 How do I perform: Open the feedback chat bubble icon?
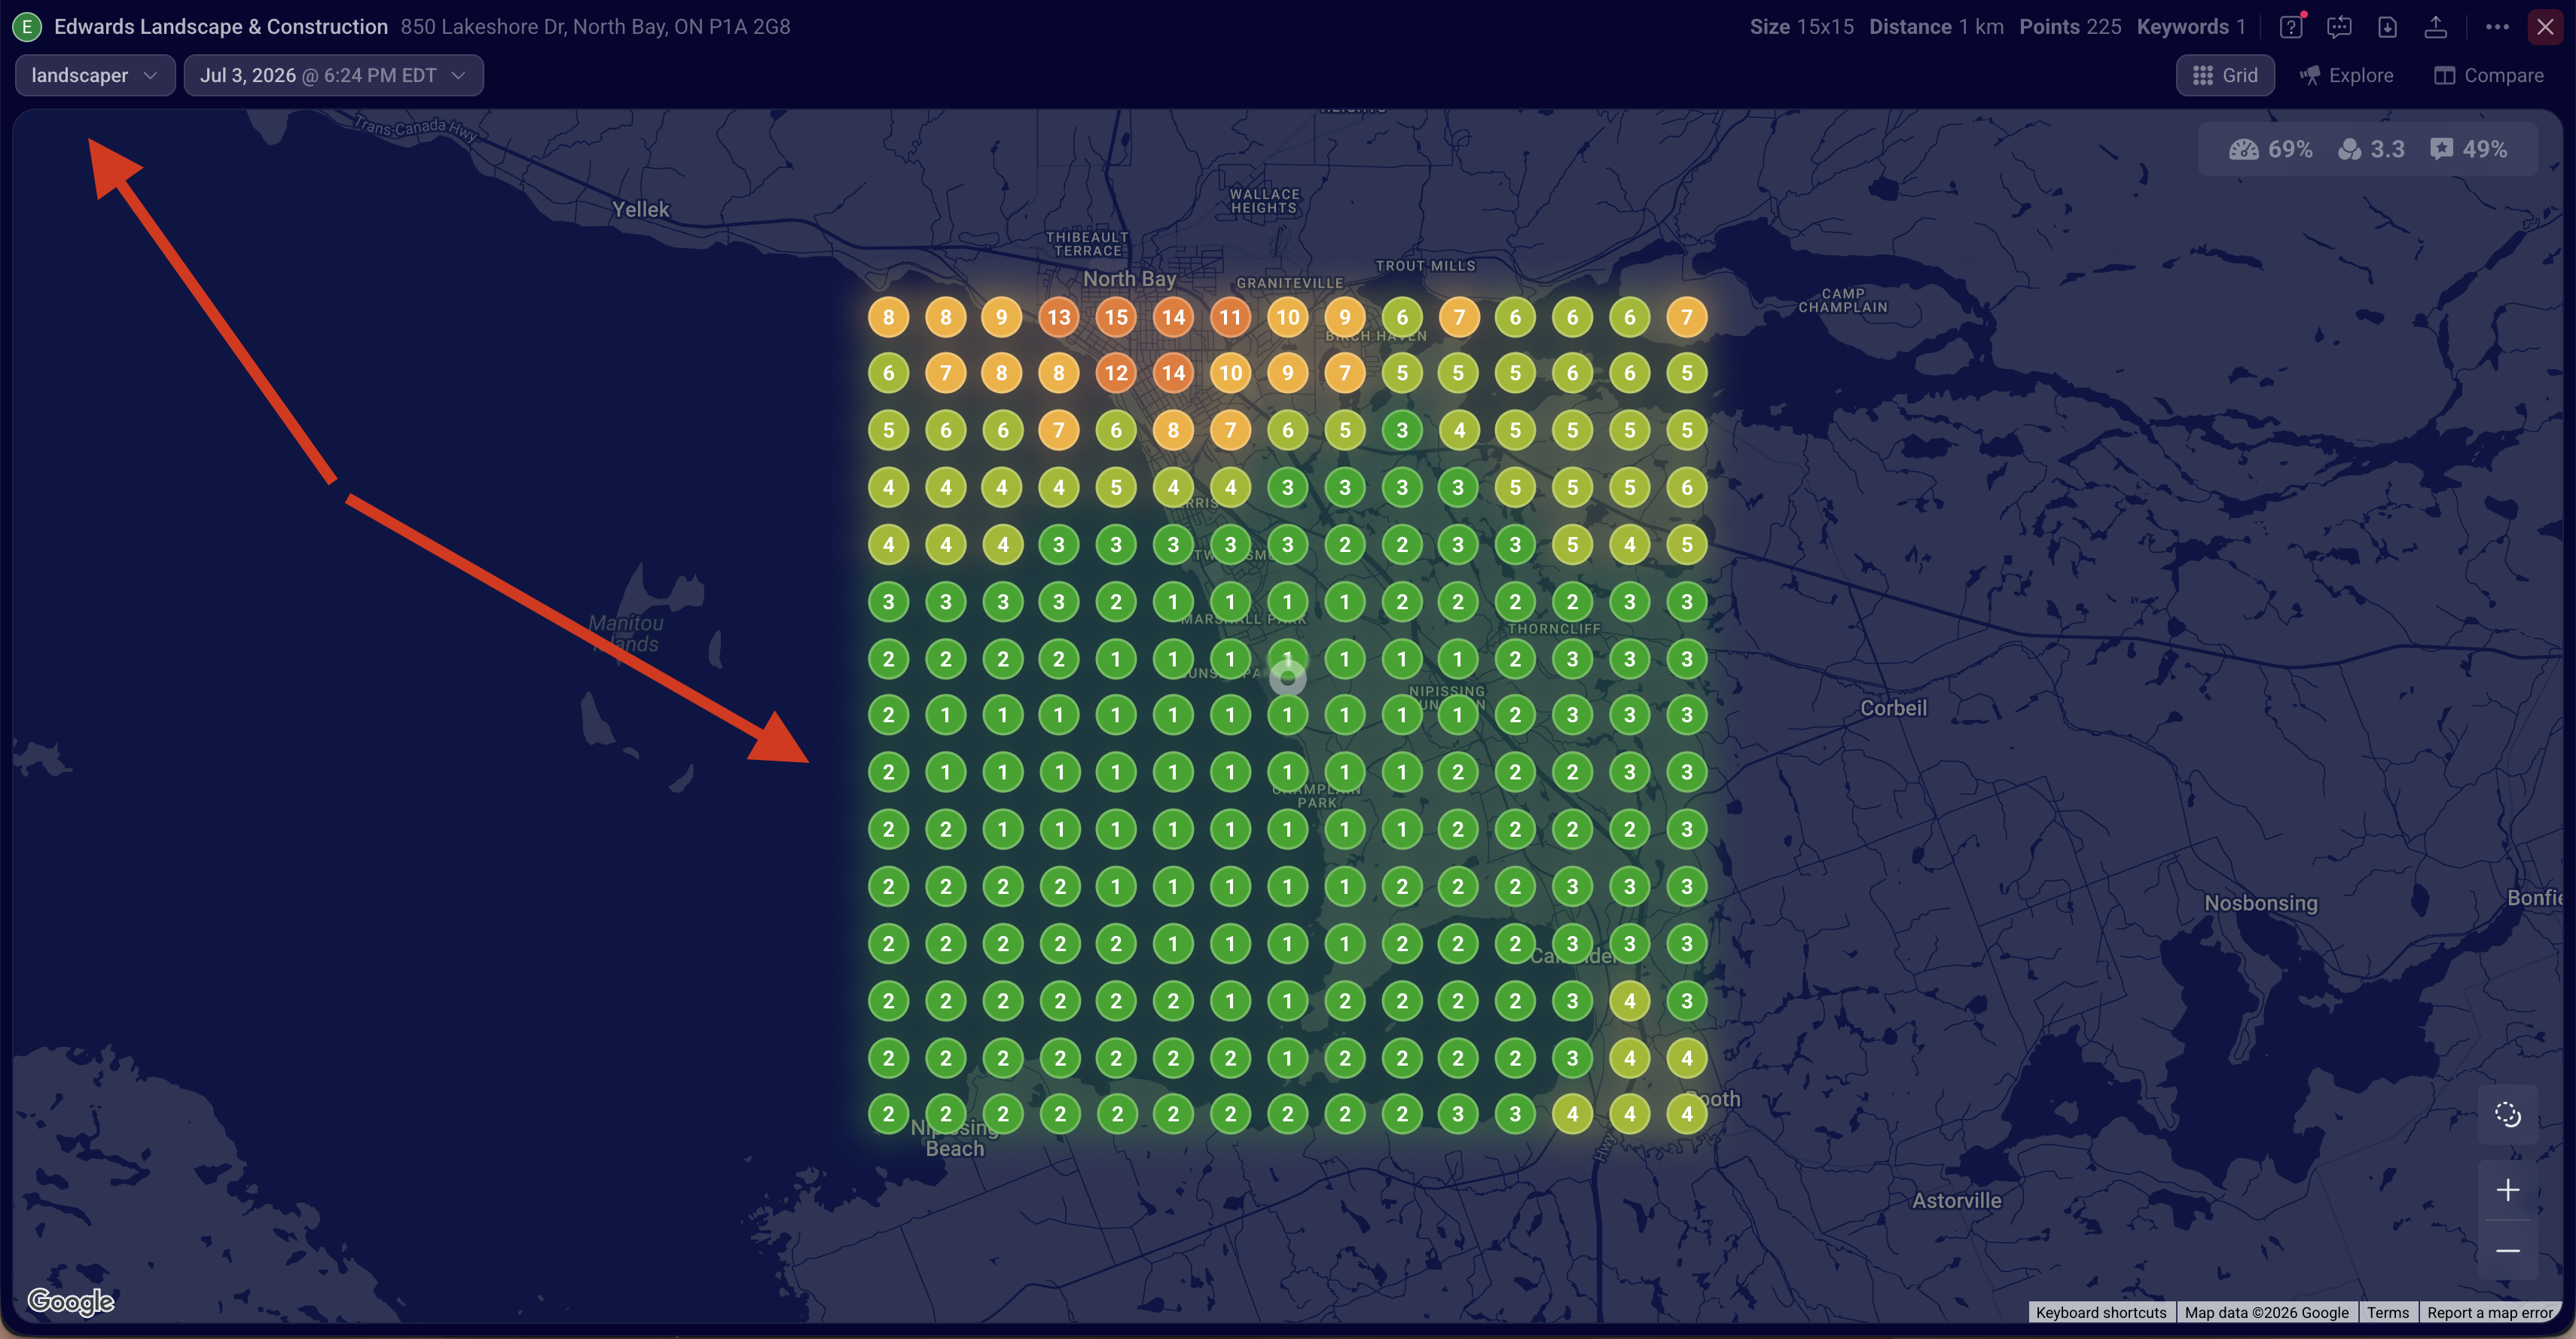point(2339,27)
